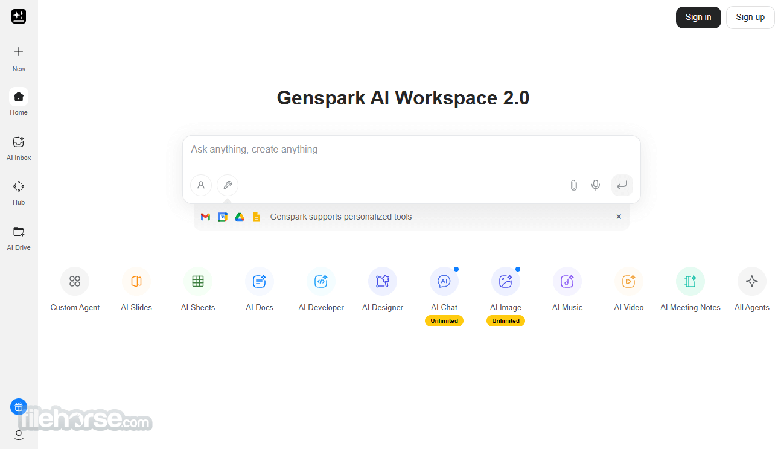The height and width of the screenshot is (449, 781).
Task: Click Unlimited badge under AI Chat
Action: [x=444, y=321]
